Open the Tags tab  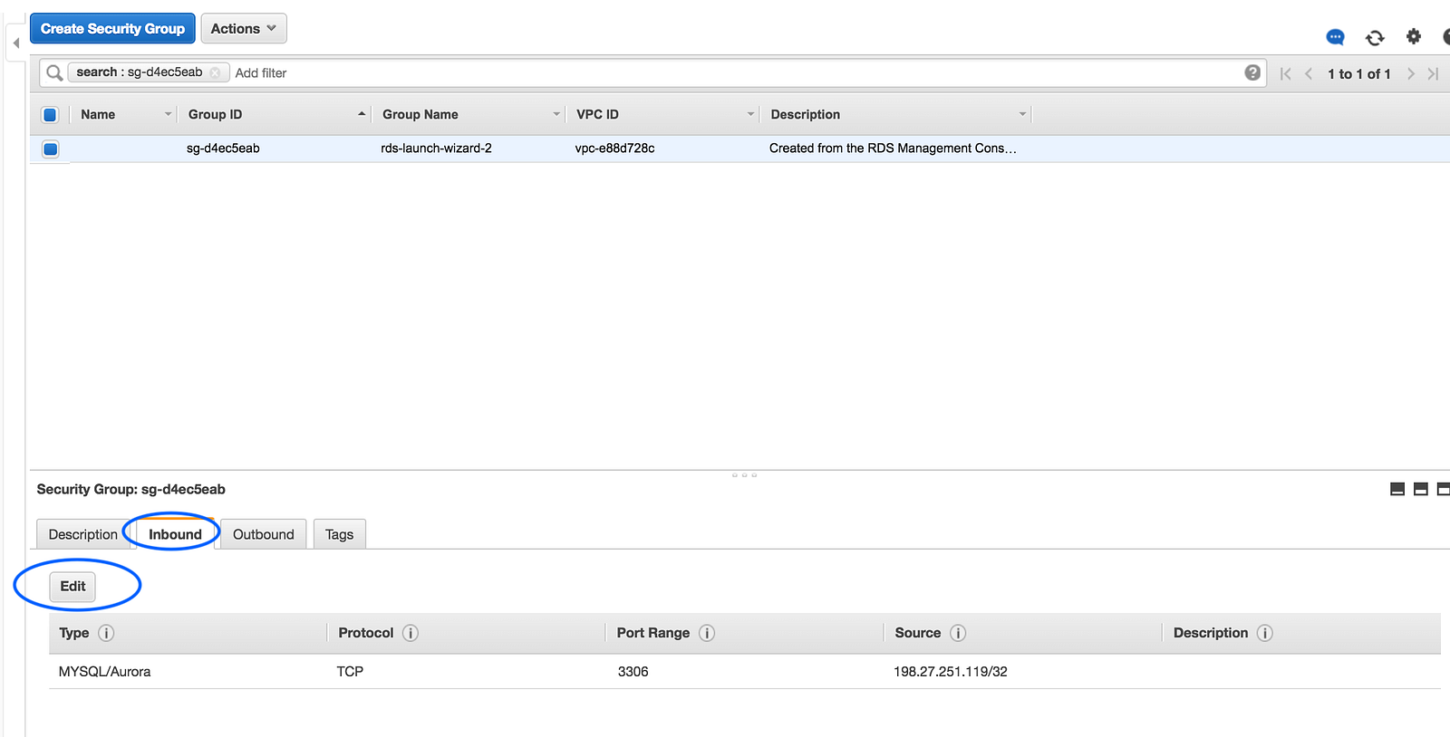pos(340,534)
